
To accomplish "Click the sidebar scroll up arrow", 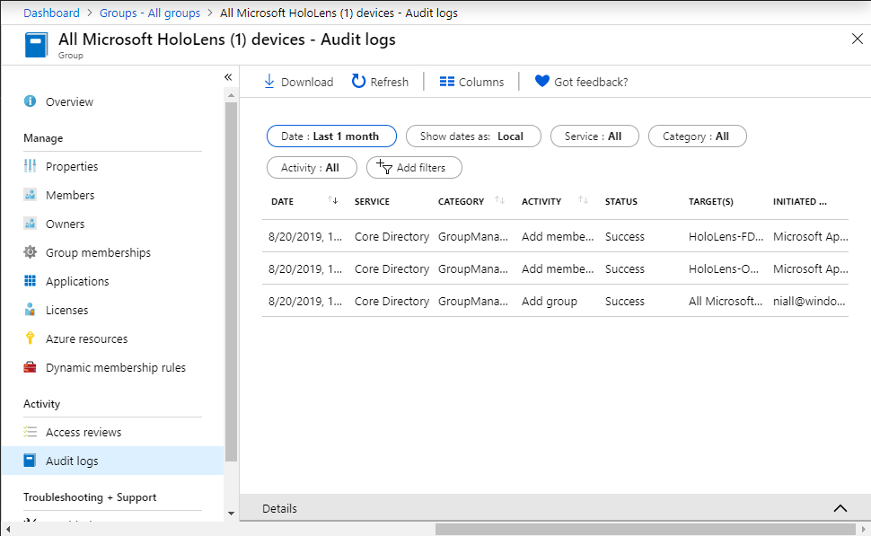I will 231,95.
